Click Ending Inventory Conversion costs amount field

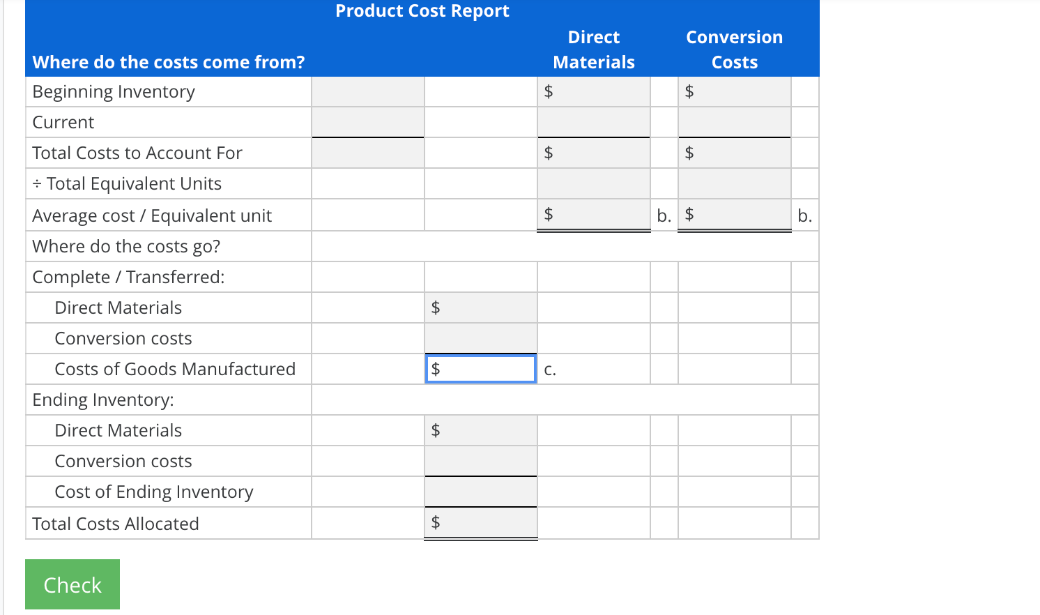tap(481, 461)
